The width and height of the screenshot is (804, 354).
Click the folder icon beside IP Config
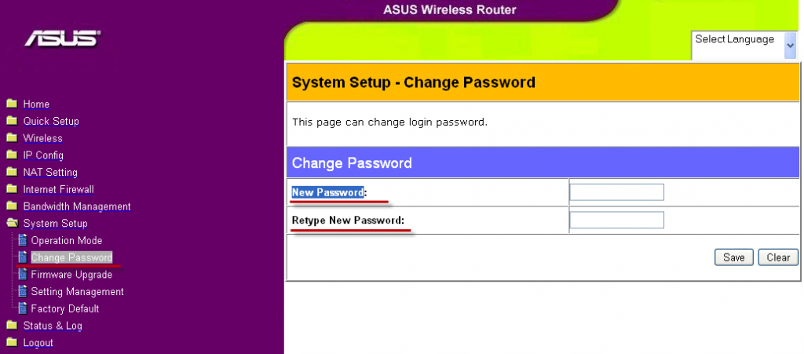pos(11,155)
